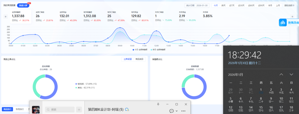Viewport: 299px width, 114px height.
Task: Pin the WeChat window on top
Action: click(x=158, y=104)
